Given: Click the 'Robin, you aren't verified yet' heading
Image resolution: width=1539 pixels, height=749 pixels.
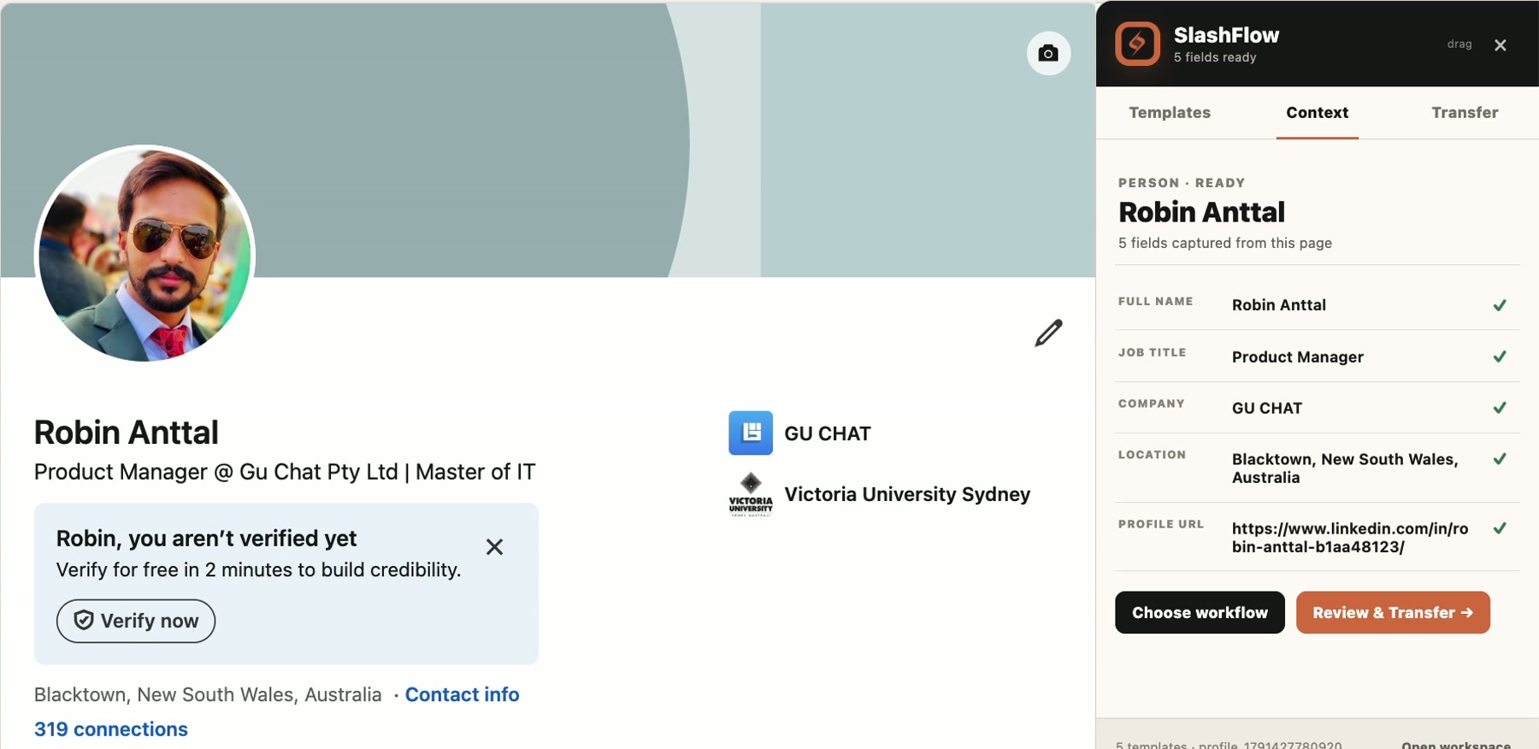Looking at the screenshot, I should 206,538.
